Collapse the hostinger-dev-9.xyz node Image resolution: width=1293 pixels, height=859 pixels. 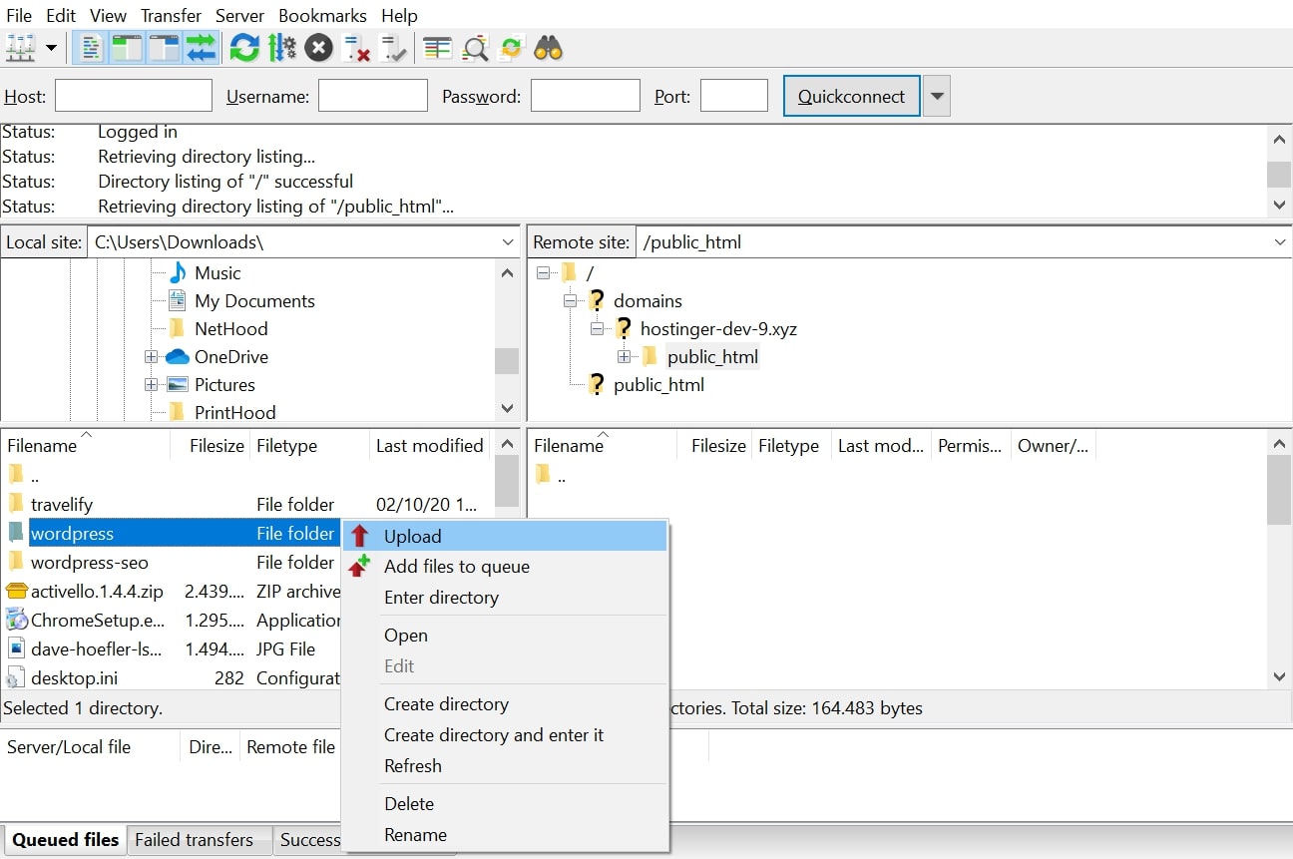(x=597, y=328)
